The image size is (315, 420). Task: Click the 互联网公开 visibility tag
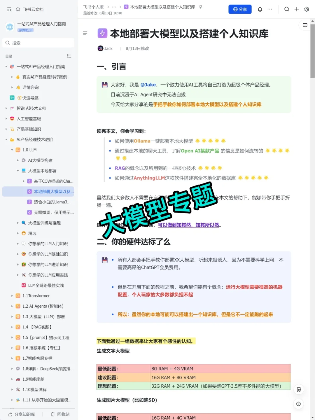coord(26,30)
